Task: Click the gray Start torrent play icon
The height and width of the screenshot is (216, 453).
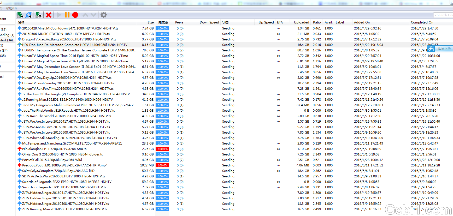Action: pos(59,15)
